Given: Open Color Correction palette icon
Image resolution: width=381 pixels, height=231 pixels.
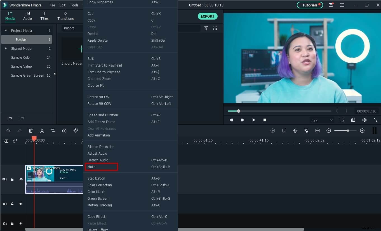Looking at the screenshot, I should [75, 131].
